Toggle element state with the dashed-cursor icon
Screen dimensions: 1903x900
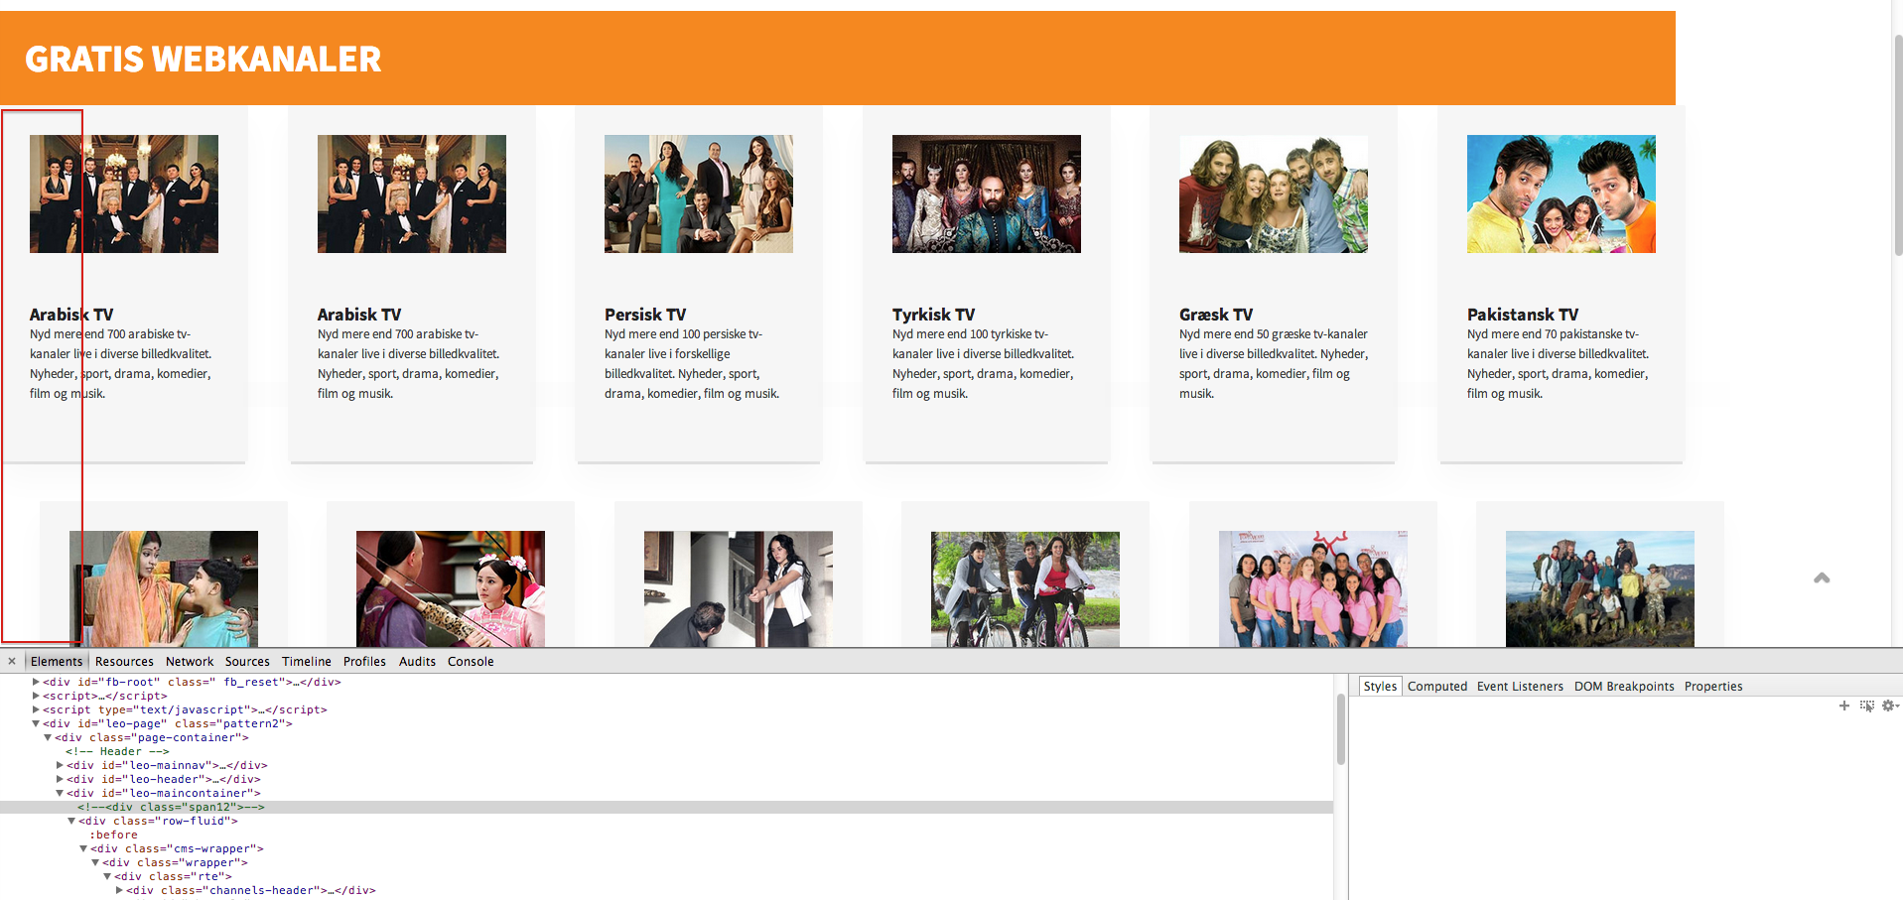[1867, 706]
